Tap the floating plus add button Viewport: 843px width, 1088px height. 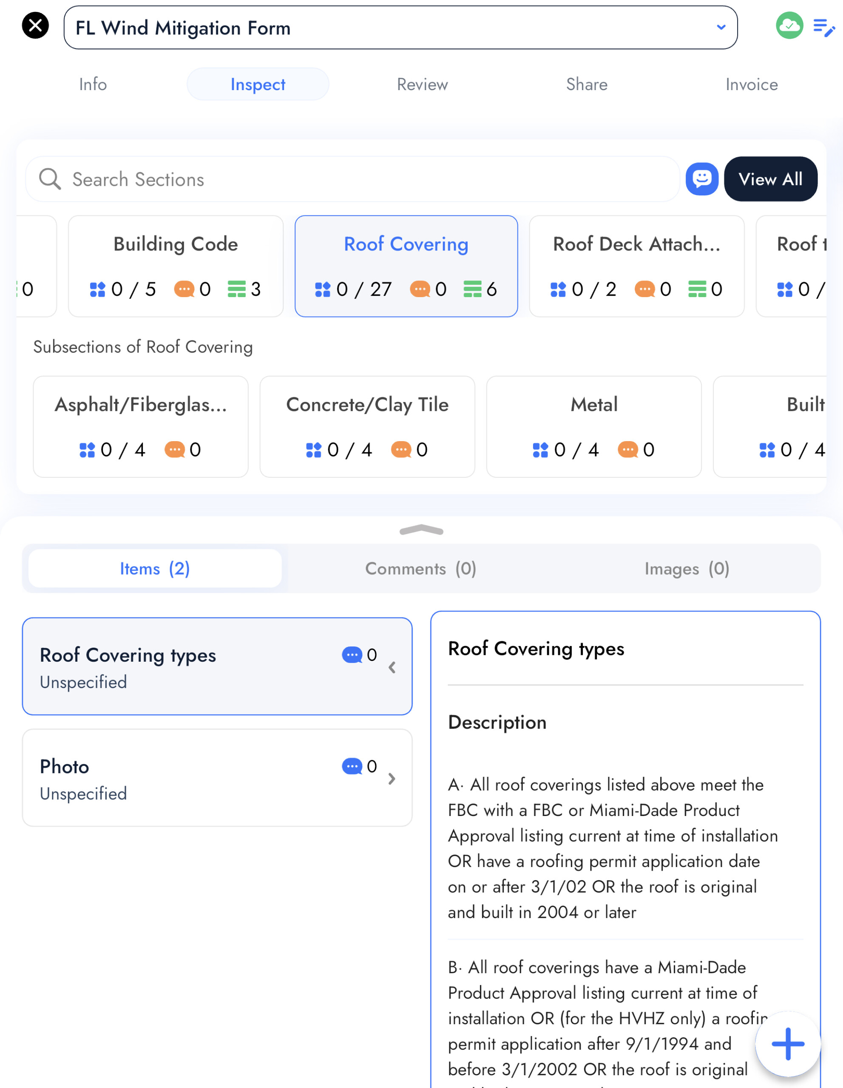tap(788, 1044)
